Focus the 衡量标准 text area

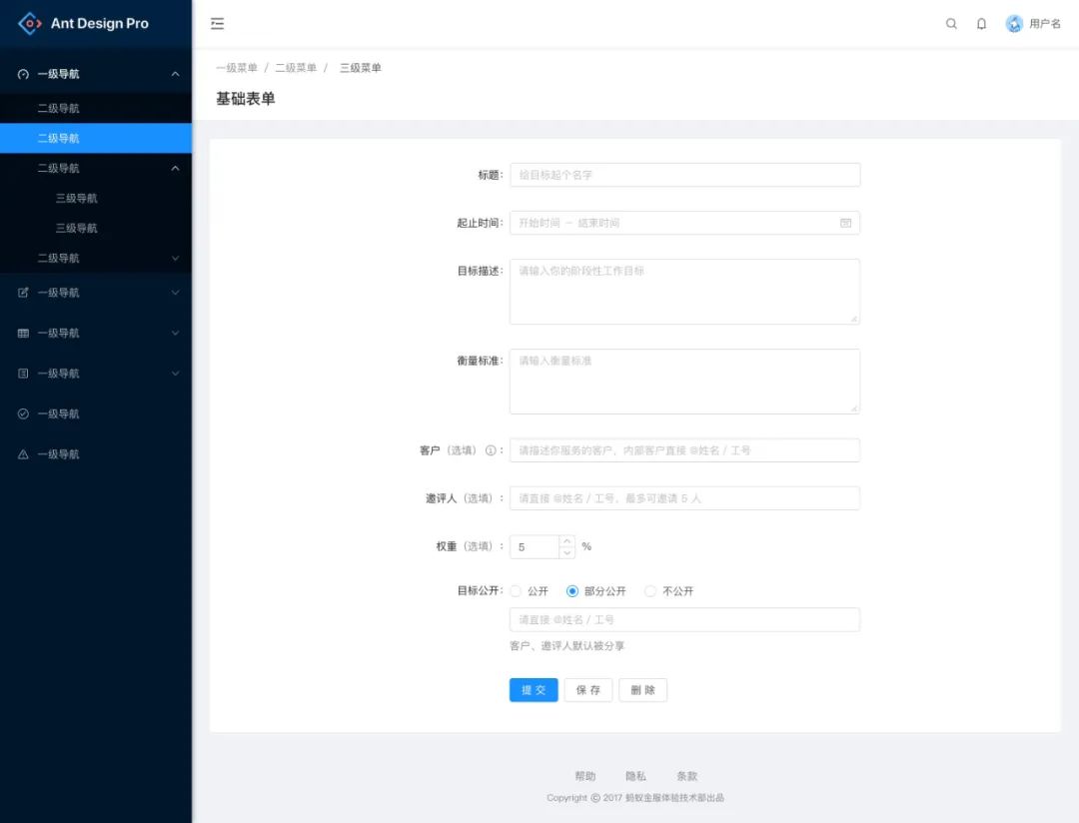click(684, 382)
